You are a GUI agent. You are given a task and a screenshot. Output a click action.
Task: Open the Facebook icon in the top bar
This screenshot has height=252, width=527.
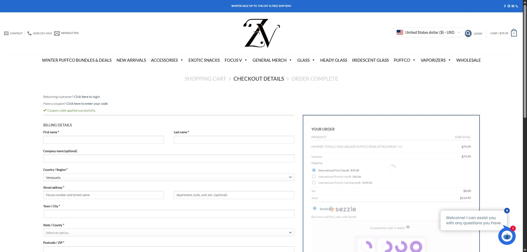click(505, 6)
